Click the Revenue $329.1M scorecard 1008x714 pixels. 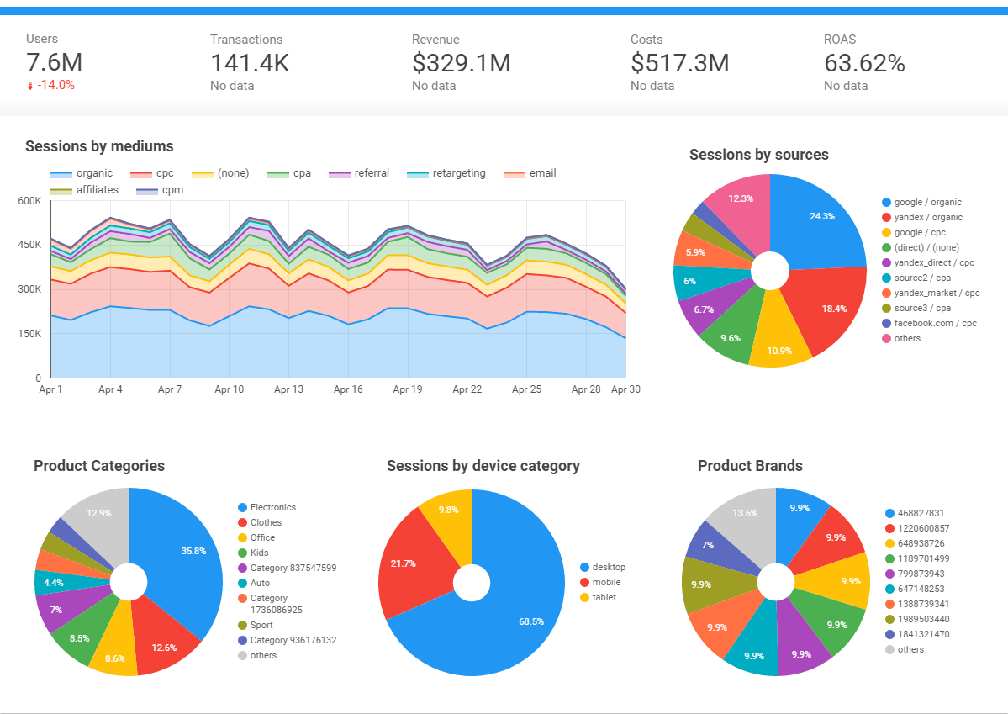click(x=461, y=61)
